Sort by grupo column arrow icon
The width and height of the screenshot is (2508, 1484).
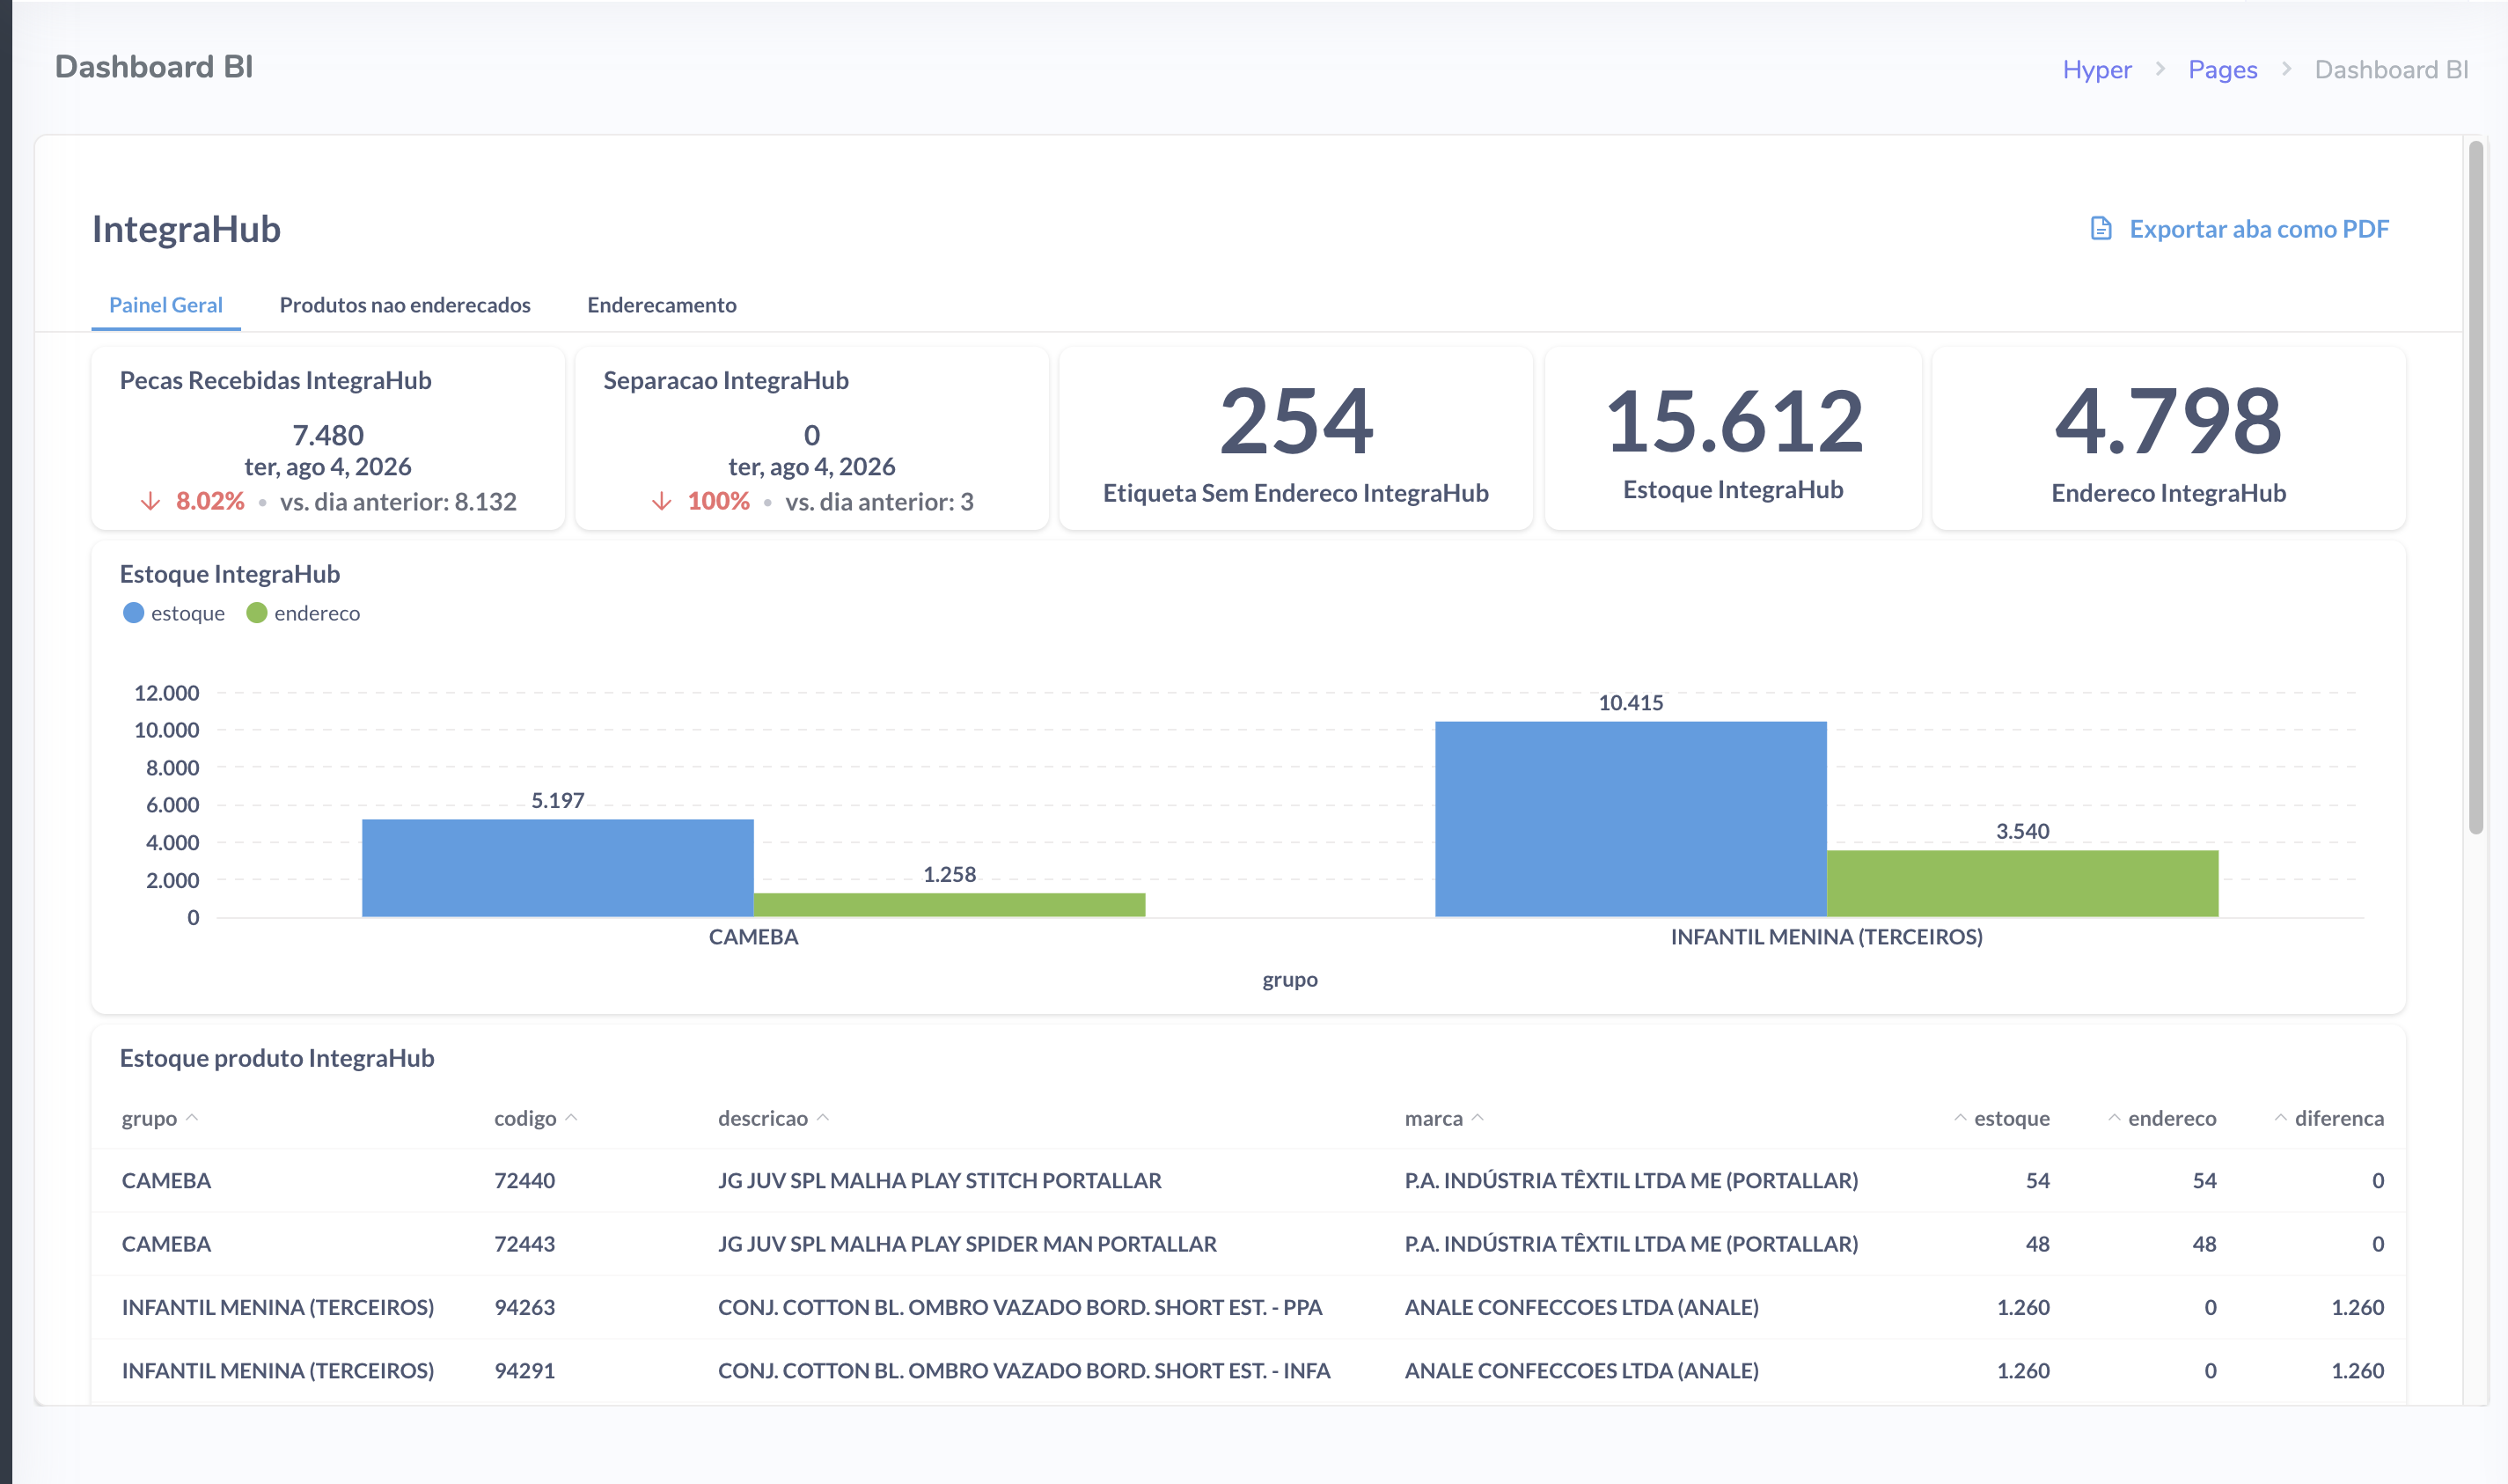coord(192,1118)
